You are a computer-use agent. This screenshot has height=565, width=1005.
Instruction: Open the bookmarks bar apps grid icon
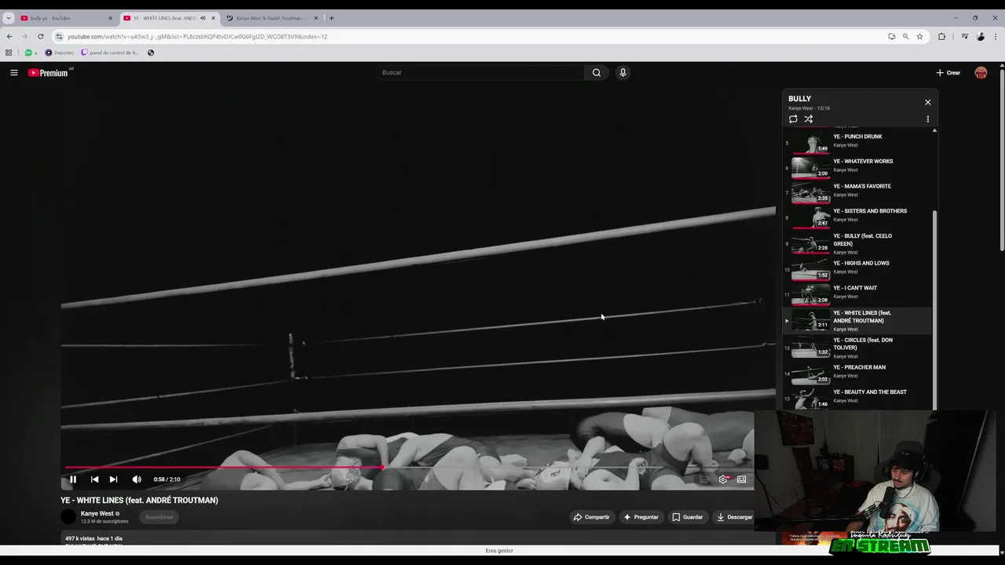[9, 53]
